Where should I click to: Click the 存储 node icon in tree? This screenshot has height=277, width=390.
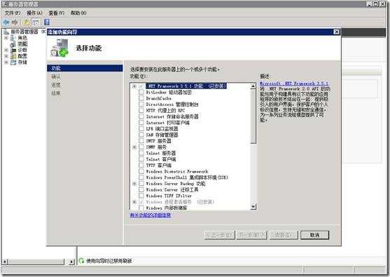pos(13,62)
